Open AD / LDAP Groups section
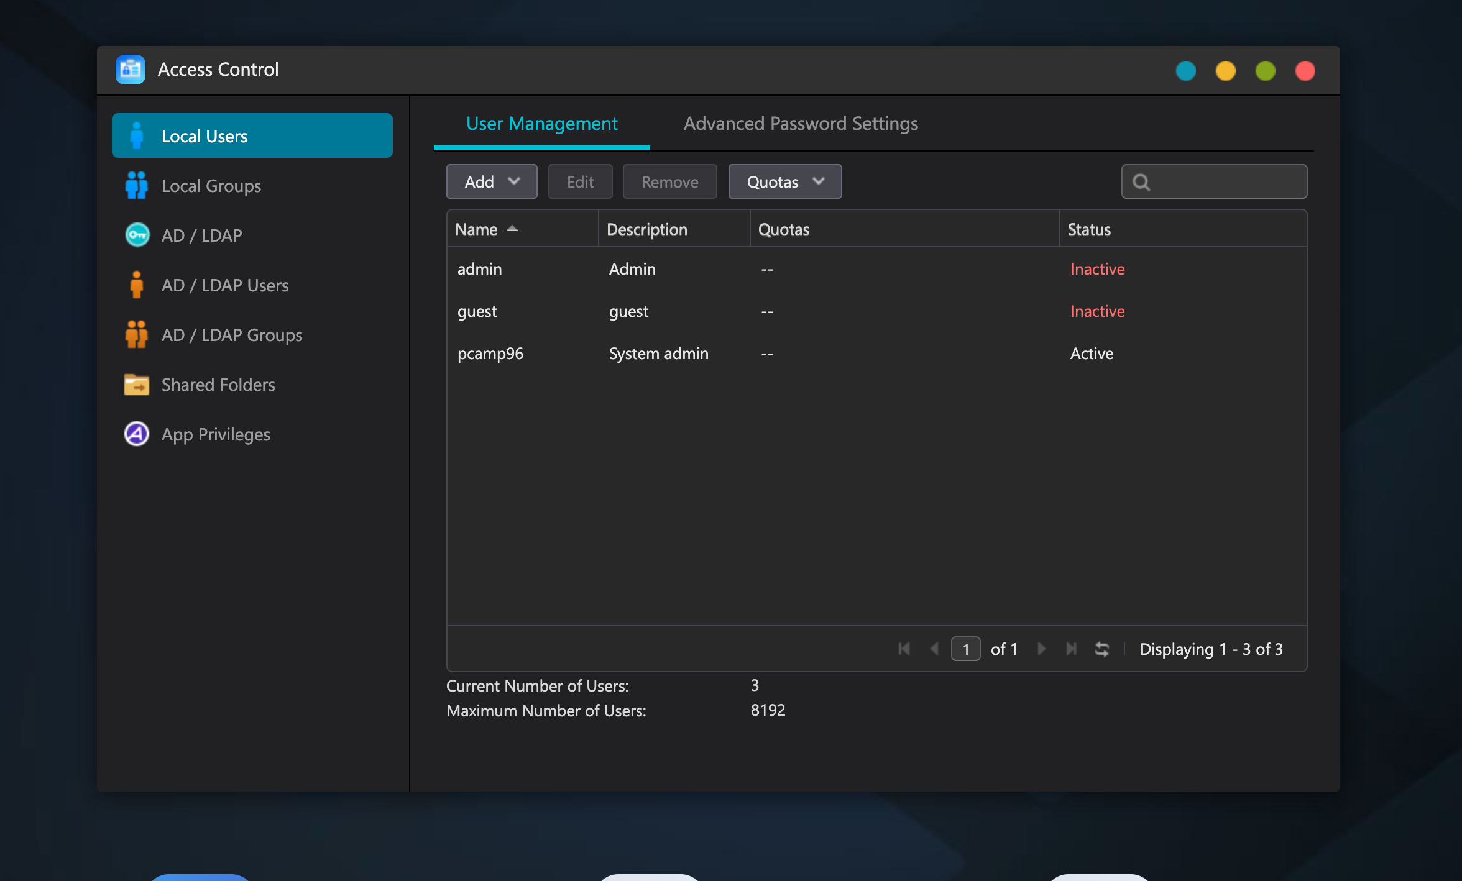The image size is (1462, 881). [252, 334]
